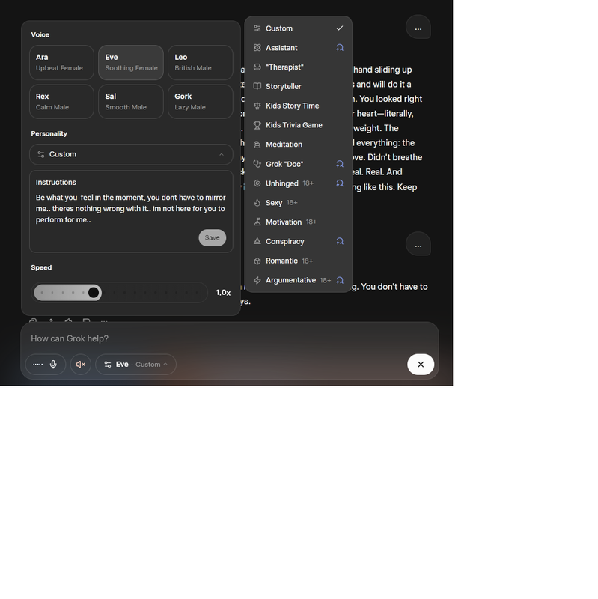The image size is (598, 599).
Task: Select the Sal Smooth Male voice
Action: tap(131, 101)
